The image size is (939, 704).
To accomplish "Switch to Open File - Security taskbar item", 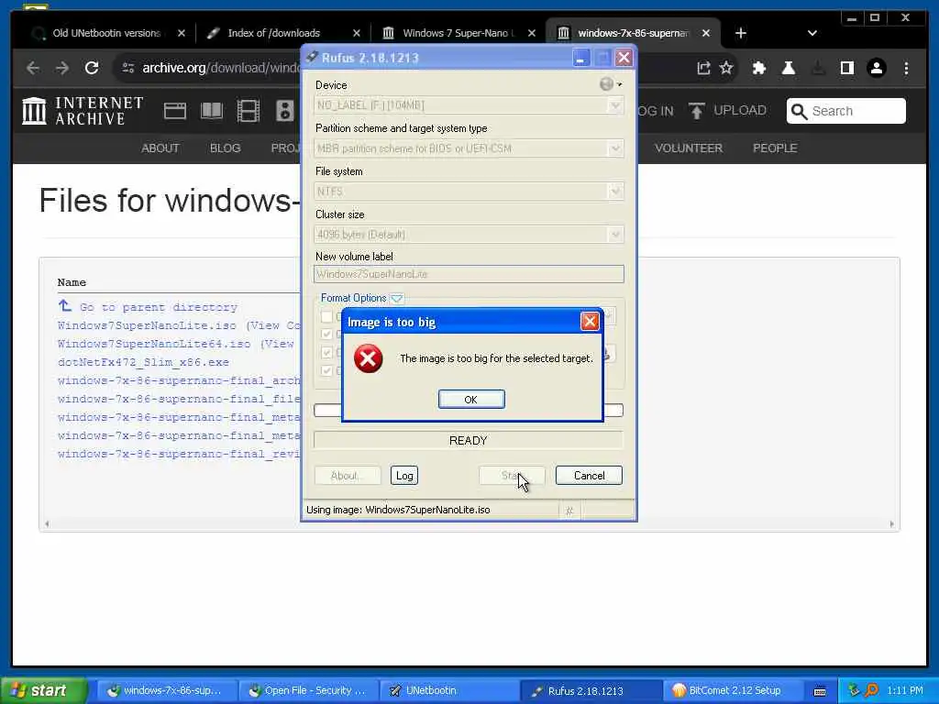I will click(x=309, y=691).
